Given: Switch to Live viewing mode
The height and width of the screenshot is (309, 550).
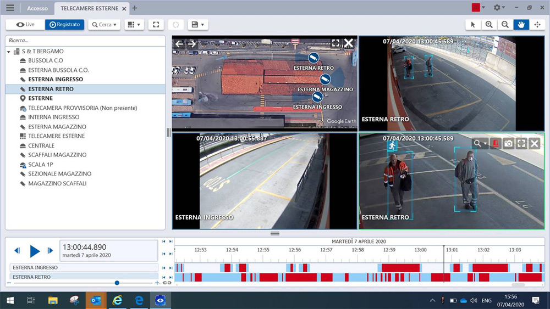Looking at the screenshot, I should coord(25,25).
